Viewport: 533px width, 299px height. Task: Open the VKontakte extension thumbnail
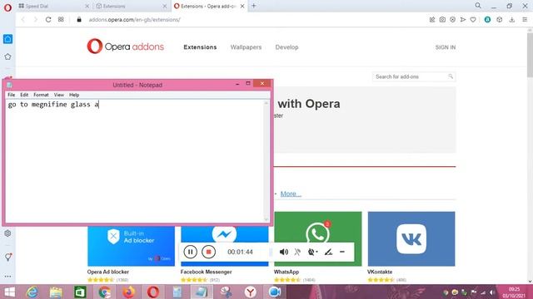click(411, 238)
